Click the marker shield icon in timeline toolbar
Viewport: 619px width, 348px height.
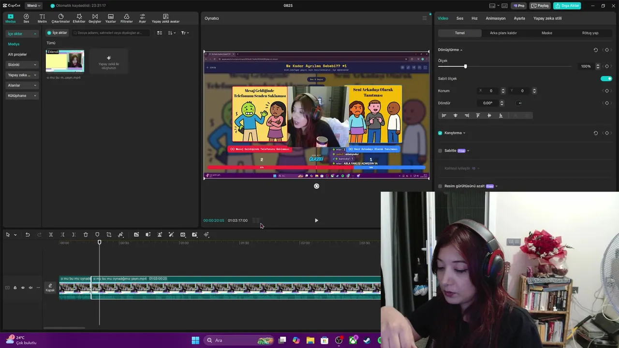coord(97,234)
